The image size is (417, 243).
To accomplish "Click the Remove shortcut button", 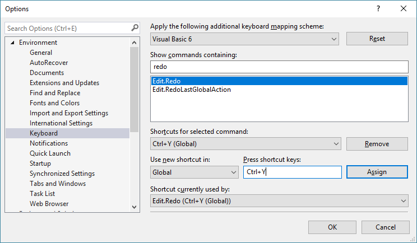I will [377, 144].
